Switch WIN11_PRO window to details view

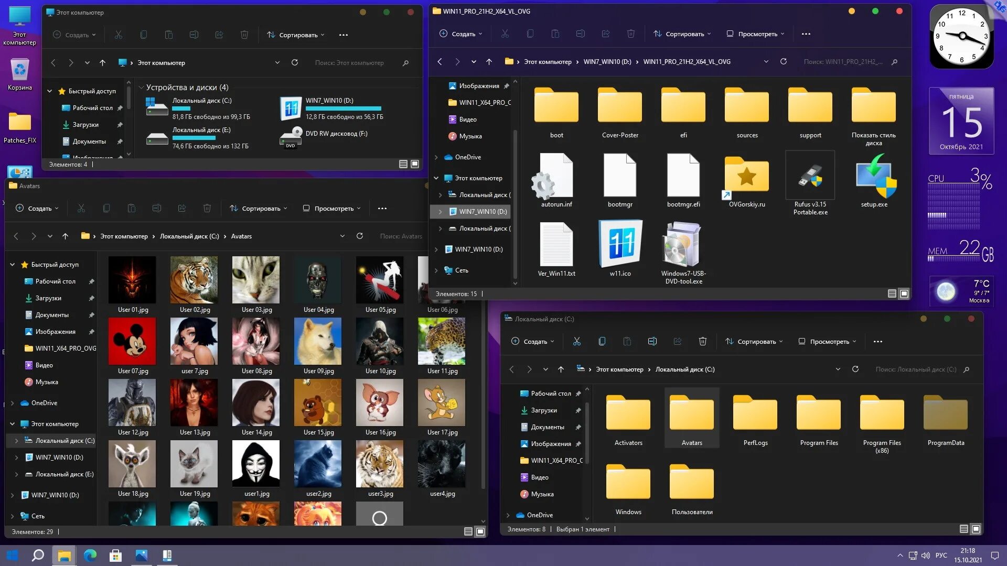coord(892,294)
